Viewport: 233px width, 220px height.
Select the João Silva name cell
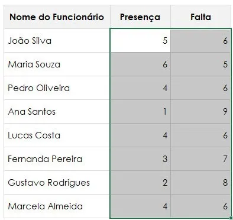(57, 41)
